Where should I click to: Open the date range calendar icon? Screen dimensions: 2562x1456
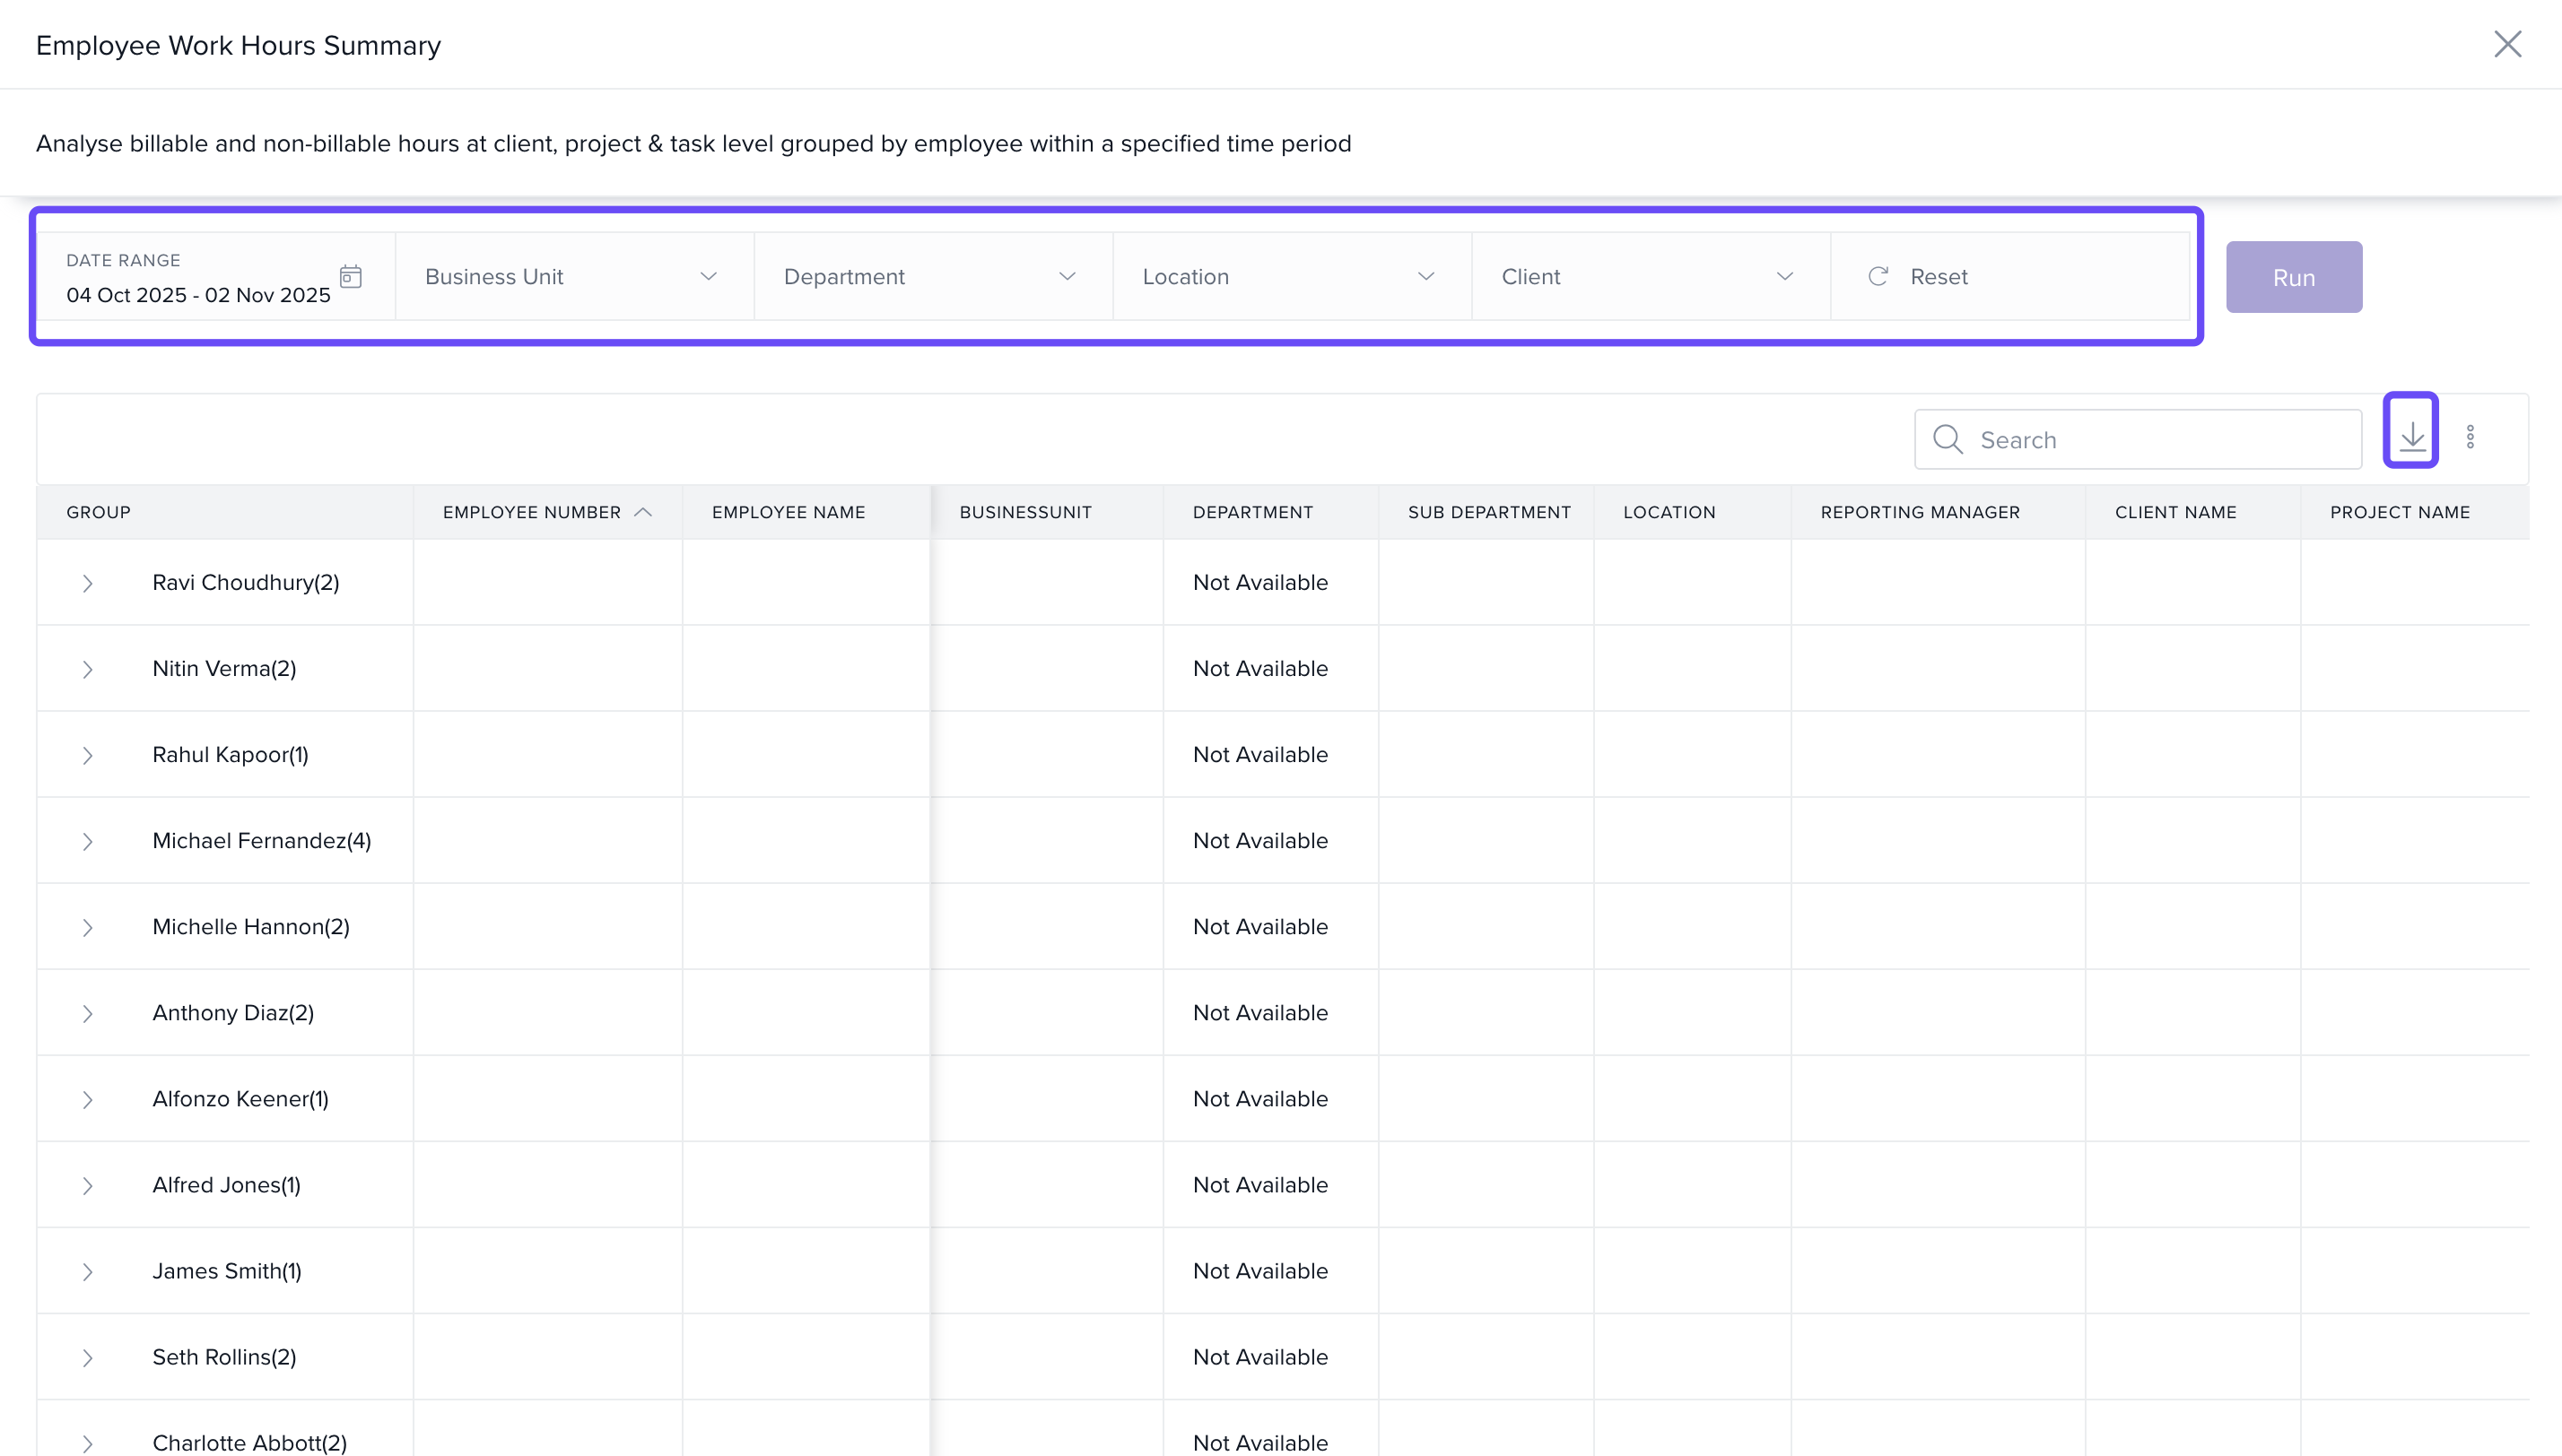click(x=350, y=276)
